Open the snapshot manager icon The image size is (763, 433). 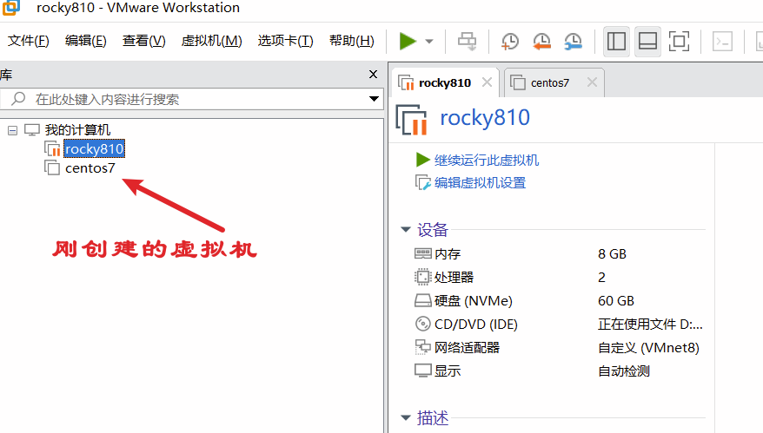click(574, 42)
